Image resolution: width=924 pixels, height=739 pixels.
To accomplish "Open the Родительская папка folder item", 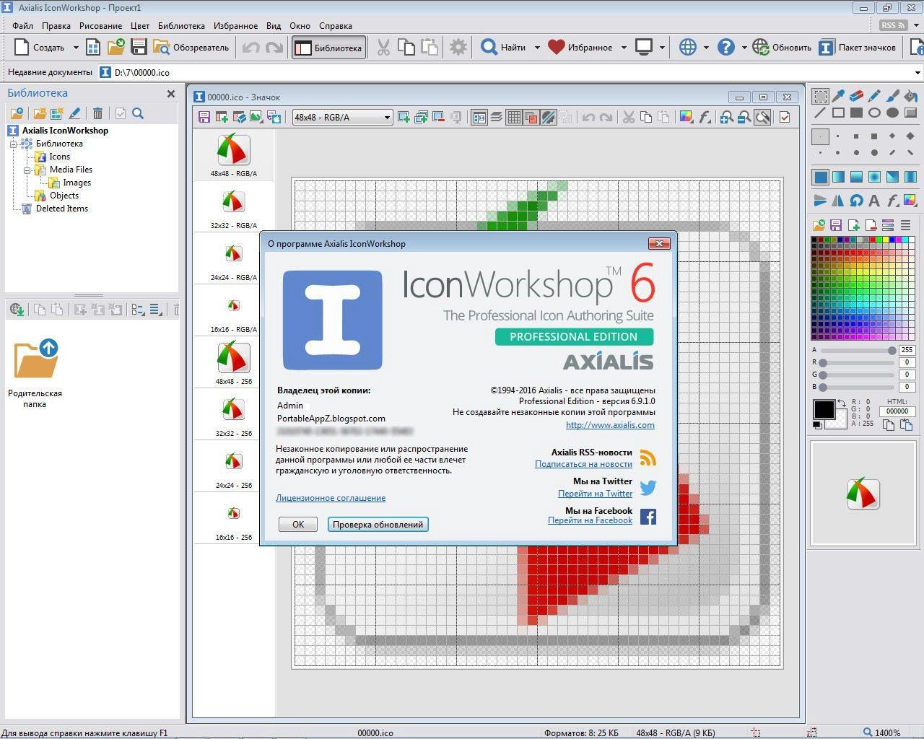I will pyautogui.click(x=35, y=372).
